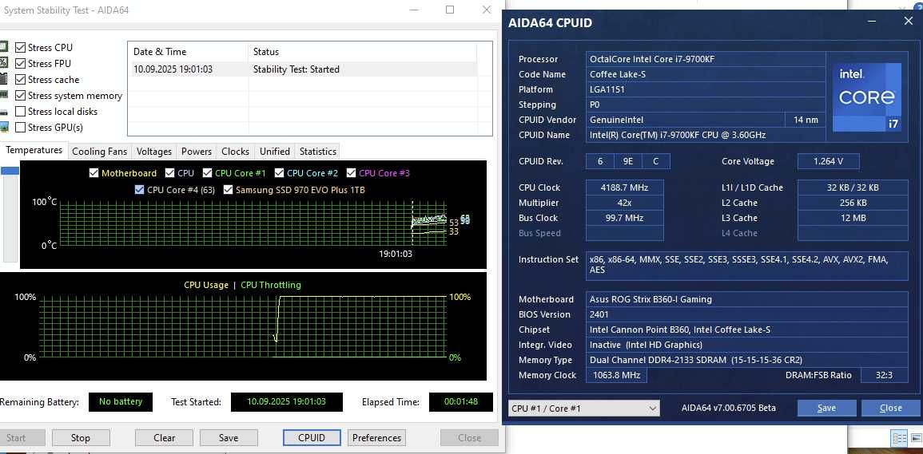The height and width of the screenshot is (454, 923).
Task: Click the Multiplier value 42x
Action: pos(625,203)
